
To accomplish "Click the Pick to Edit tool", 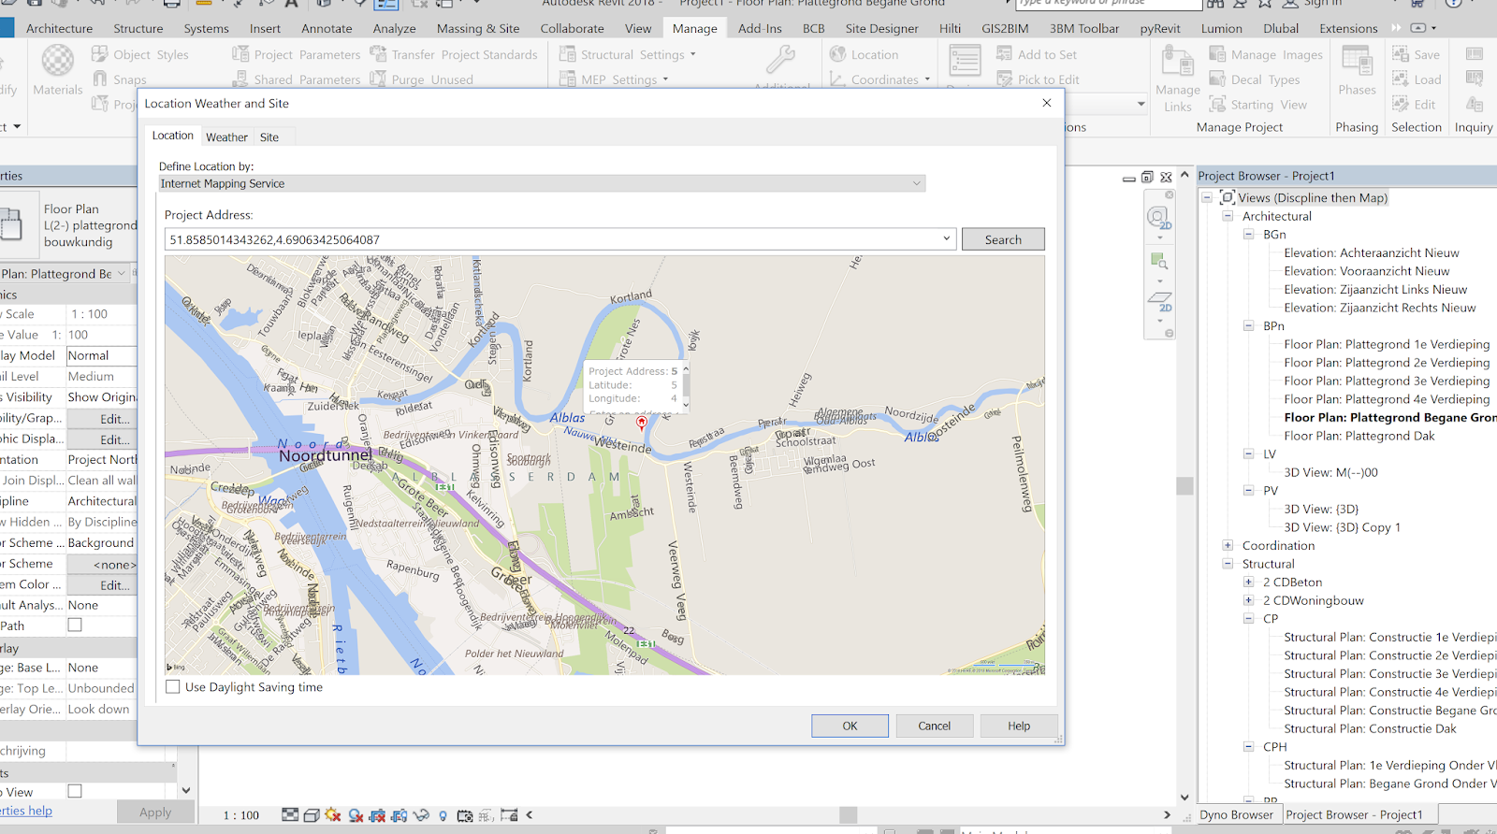I will click(1038, 79).
